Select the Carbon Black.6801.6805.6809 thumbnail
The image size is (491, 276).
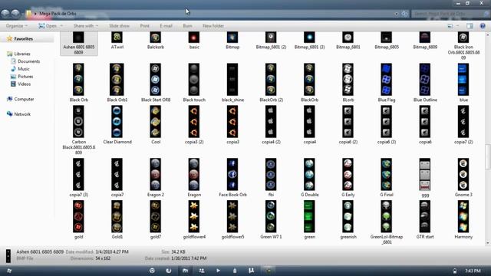pyautogui.click(x=78, y=121)
